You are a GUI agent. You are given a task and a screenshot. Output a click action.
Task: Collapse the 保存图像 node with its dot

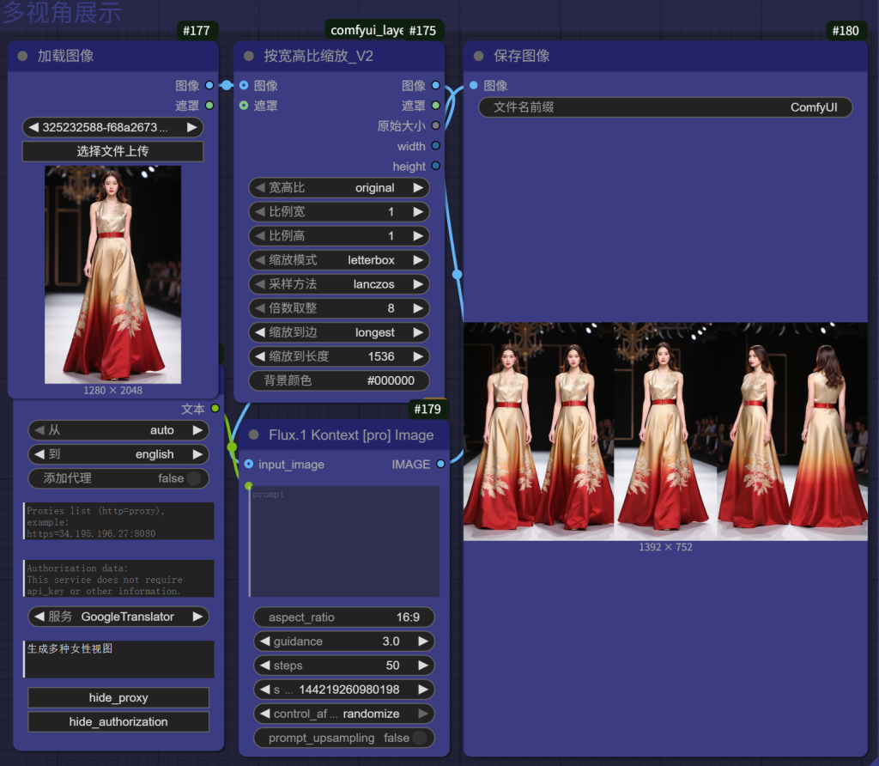coord(479,56)
